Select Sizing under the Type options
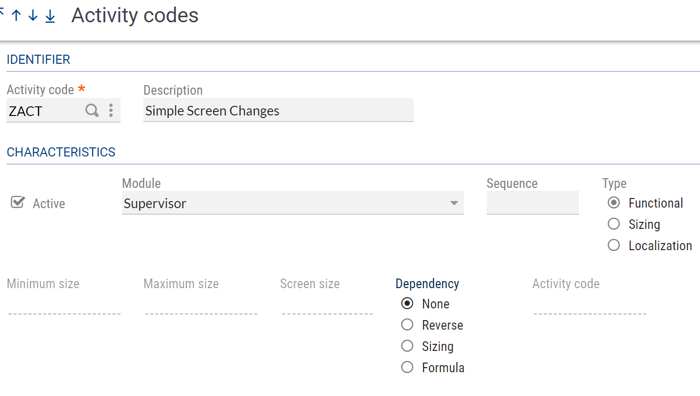Viewport: 700px width, 396px height. (x=614, y=224)
